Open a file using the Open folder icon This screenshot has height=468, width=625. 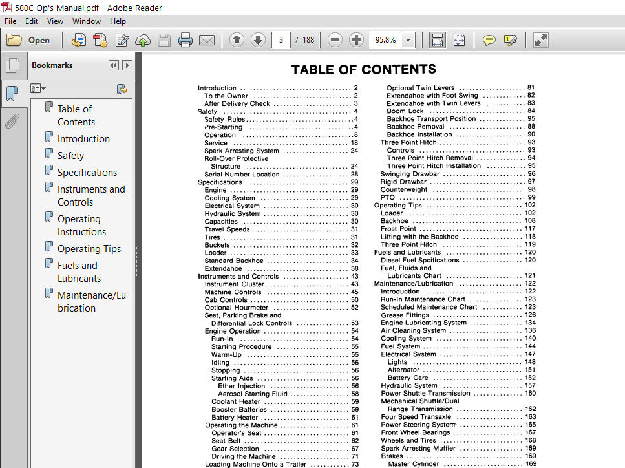point(14,40)
